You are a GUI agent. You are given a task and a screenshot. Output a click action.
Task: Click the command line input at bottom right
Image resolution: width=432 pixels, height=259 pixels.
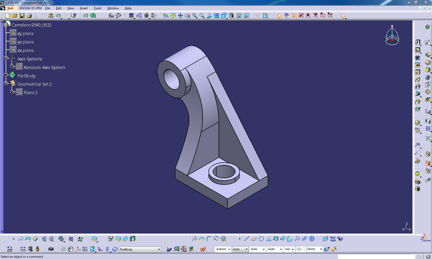point(376,256)
